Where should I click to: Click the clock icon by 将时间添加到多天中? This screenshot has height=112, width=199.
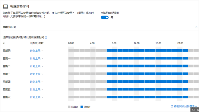[172, 106]
